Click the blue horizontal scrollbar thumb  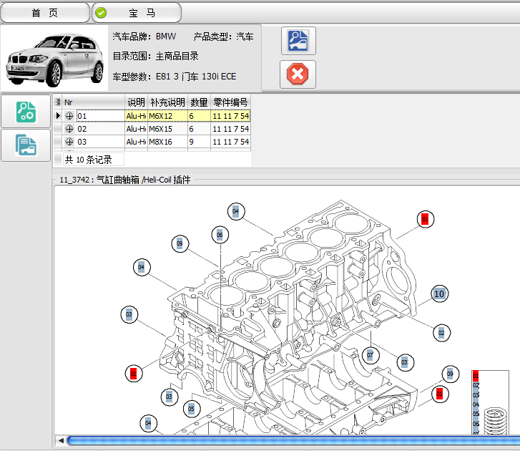tap(293, 441)
